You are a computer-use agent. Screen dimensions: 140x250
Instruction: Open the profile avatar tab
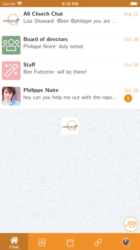pos(126,242)
